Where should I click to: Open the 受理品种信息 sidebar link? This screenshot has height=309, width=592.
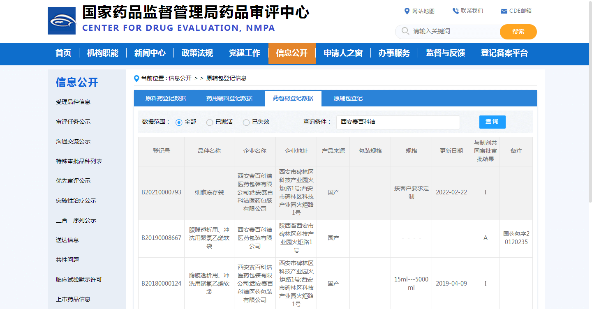click(73, 102)
